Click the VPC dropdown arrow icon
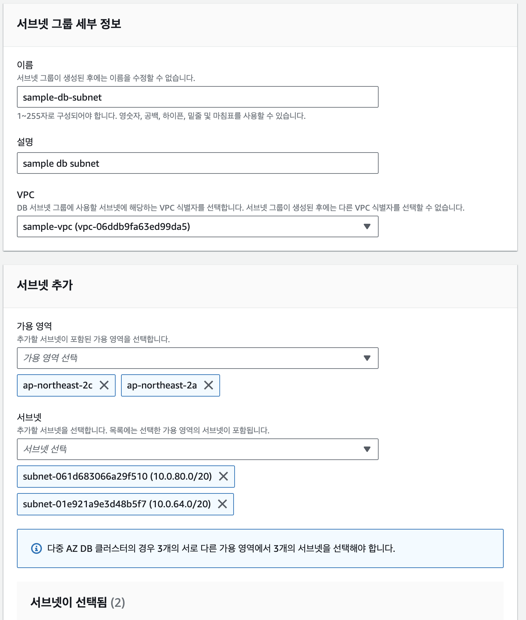This screenshot has height=620, width=526. pyautogui.click(x=367, y=226)
